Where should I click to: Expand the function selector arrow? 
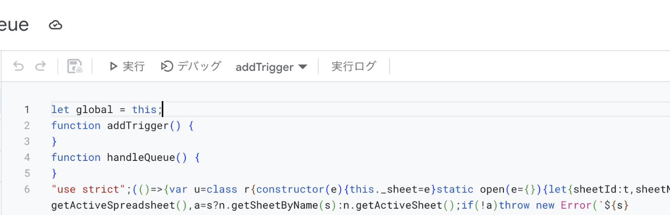(x=302, y=67)
